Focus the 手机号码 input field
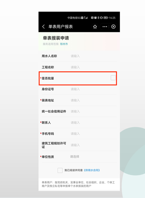Screen dimensions: 145x198 tap(94, 133)
